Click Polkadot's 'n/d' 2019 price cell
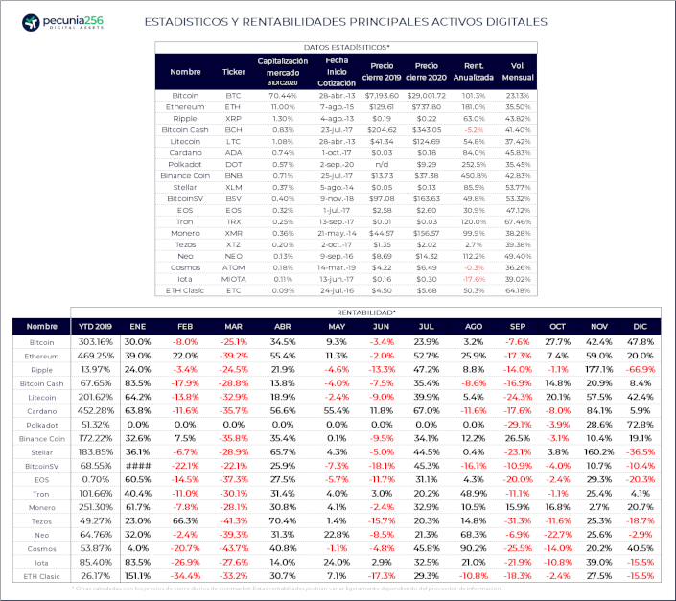 coord(382,165)
